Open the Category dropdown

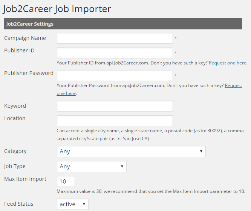click(x=131, y=151)
